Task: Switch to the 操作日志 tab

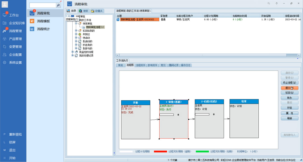Action: coord(186,65)
